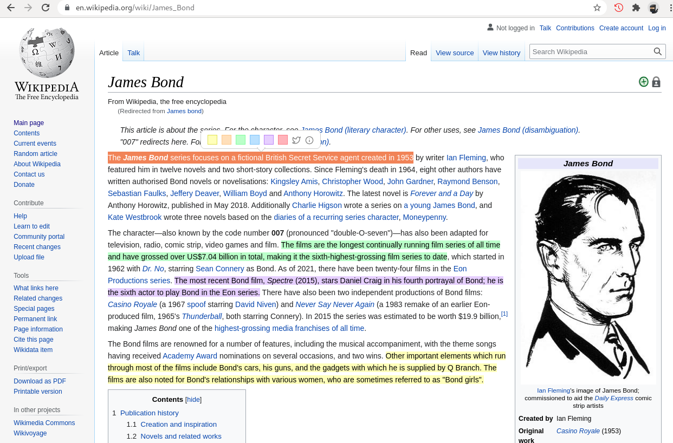This screenshot has height=443, width=673.
Task: Follow the Ian Fleming link in intro
Action: (466, 158)
